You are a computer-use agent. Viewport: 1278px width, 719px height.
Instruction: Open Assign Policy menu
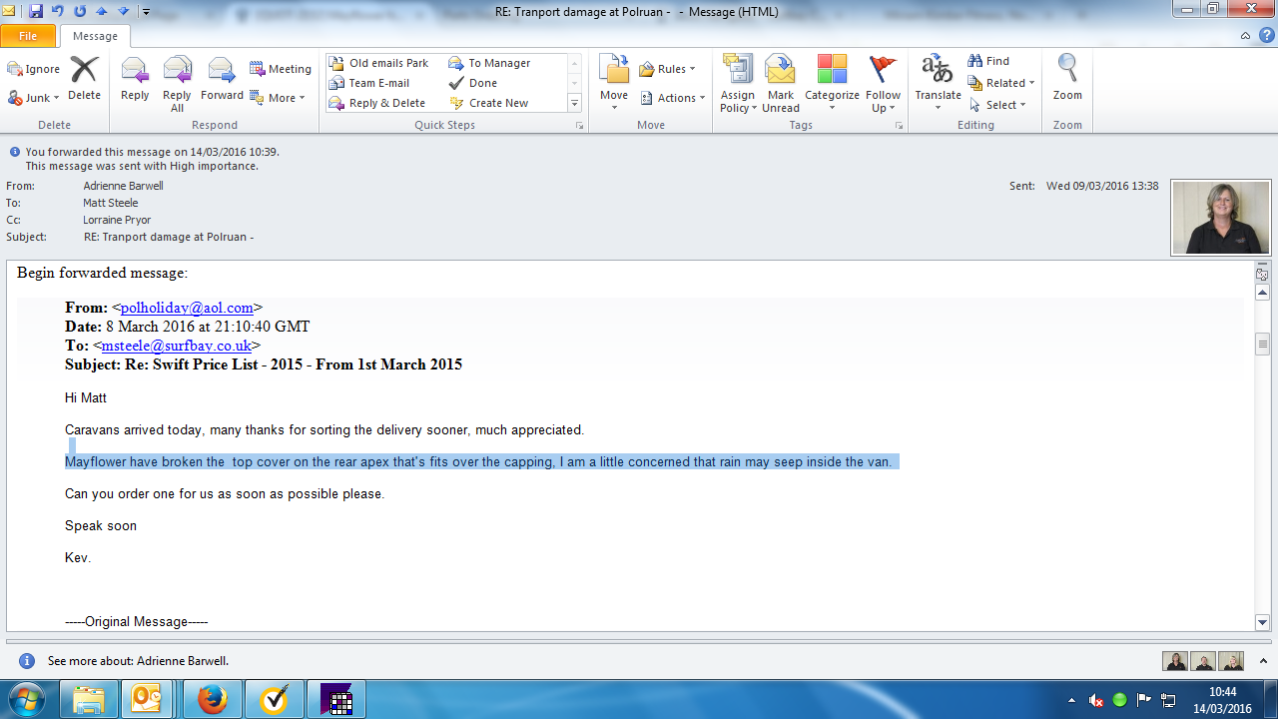coord(738,84)
